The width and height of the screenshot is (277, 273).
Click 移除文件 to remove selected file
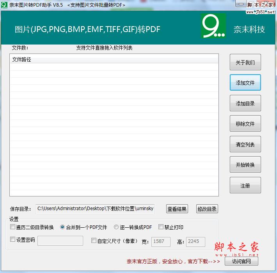click(245, 123)
